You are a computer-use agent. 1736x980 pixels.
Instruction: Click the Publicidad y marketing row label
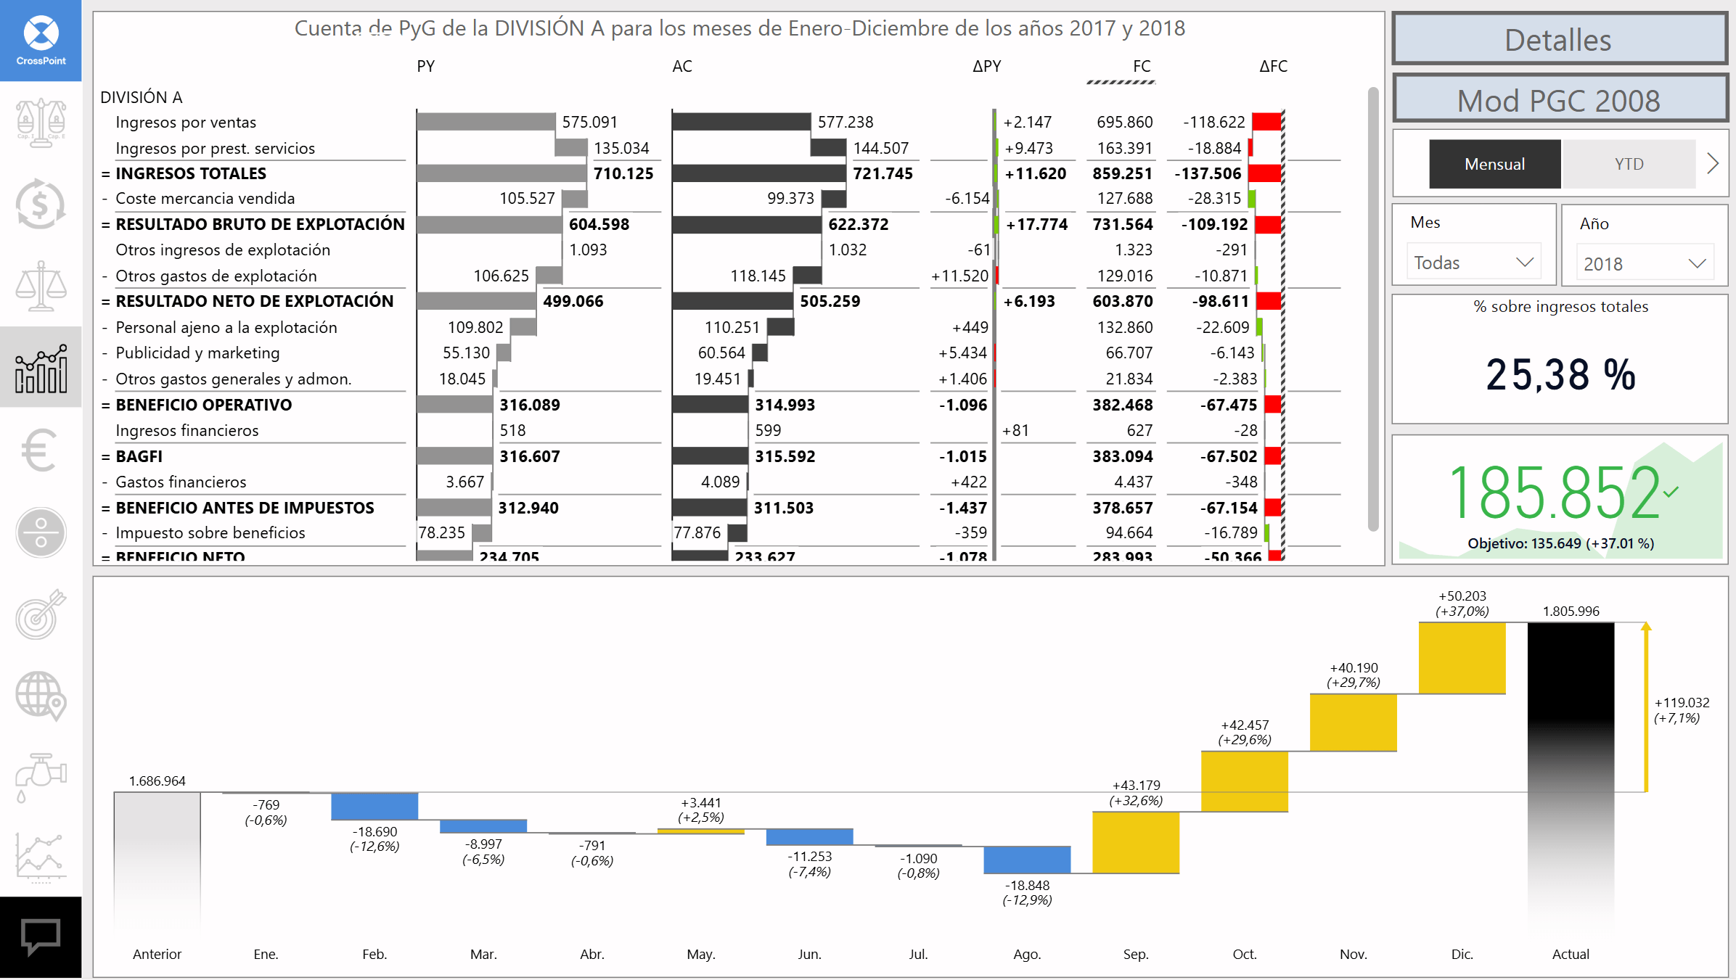pyautogui.click(x=197, y=353)
